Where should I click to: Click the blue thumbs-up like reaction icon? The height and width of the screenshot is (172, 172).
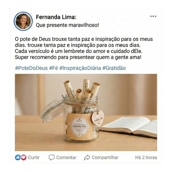point(18,158)
